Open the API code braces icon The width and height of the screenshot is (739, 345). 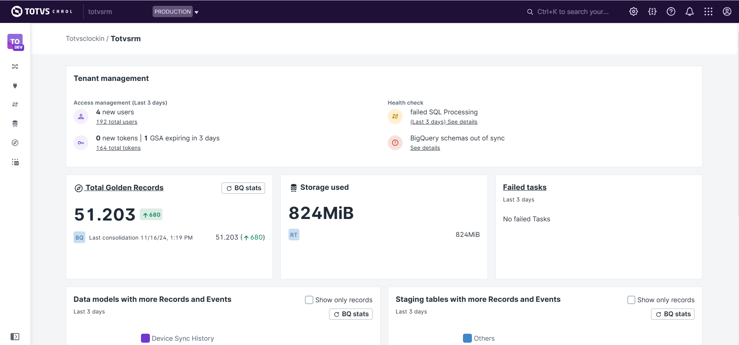(652, 12)
